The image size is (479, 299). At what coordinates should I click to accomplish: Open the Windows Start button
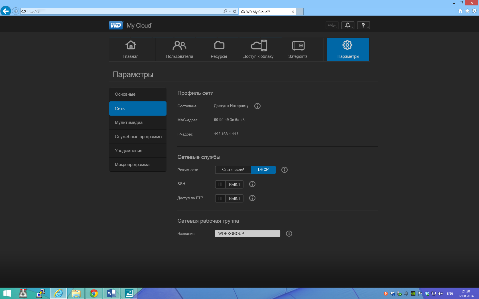click(x=7, y=293)
